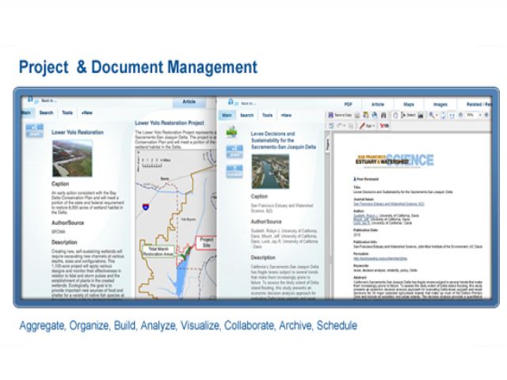Switch to the Maps tab

409,104
